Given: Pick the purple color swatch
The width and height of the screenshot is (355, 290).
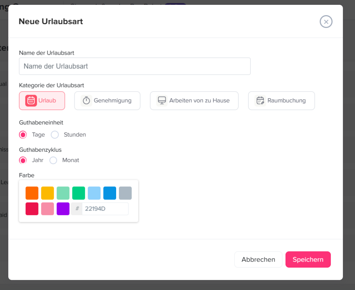Looking at the screenshot, I should pyautogui.click(x=63, y=209).
